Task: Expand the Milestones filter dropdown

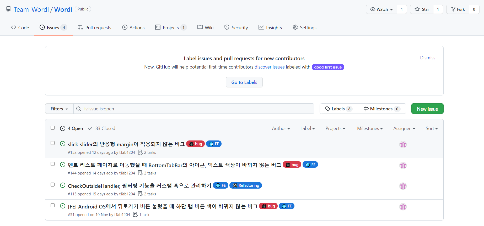Action: 370,128
